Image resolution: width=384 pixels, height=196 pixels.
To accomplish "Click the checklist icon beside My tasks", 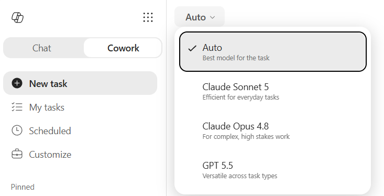I will [x=17, y=107].
